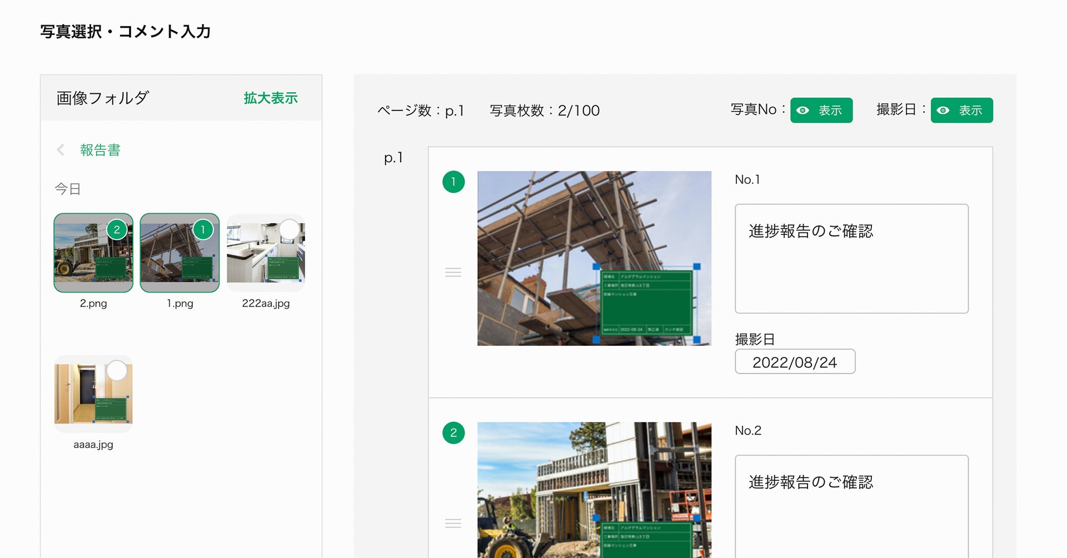1067x558 pixels.
Task: Click the green number 1 badge on the first report photo
Action: tap(453, 180)
